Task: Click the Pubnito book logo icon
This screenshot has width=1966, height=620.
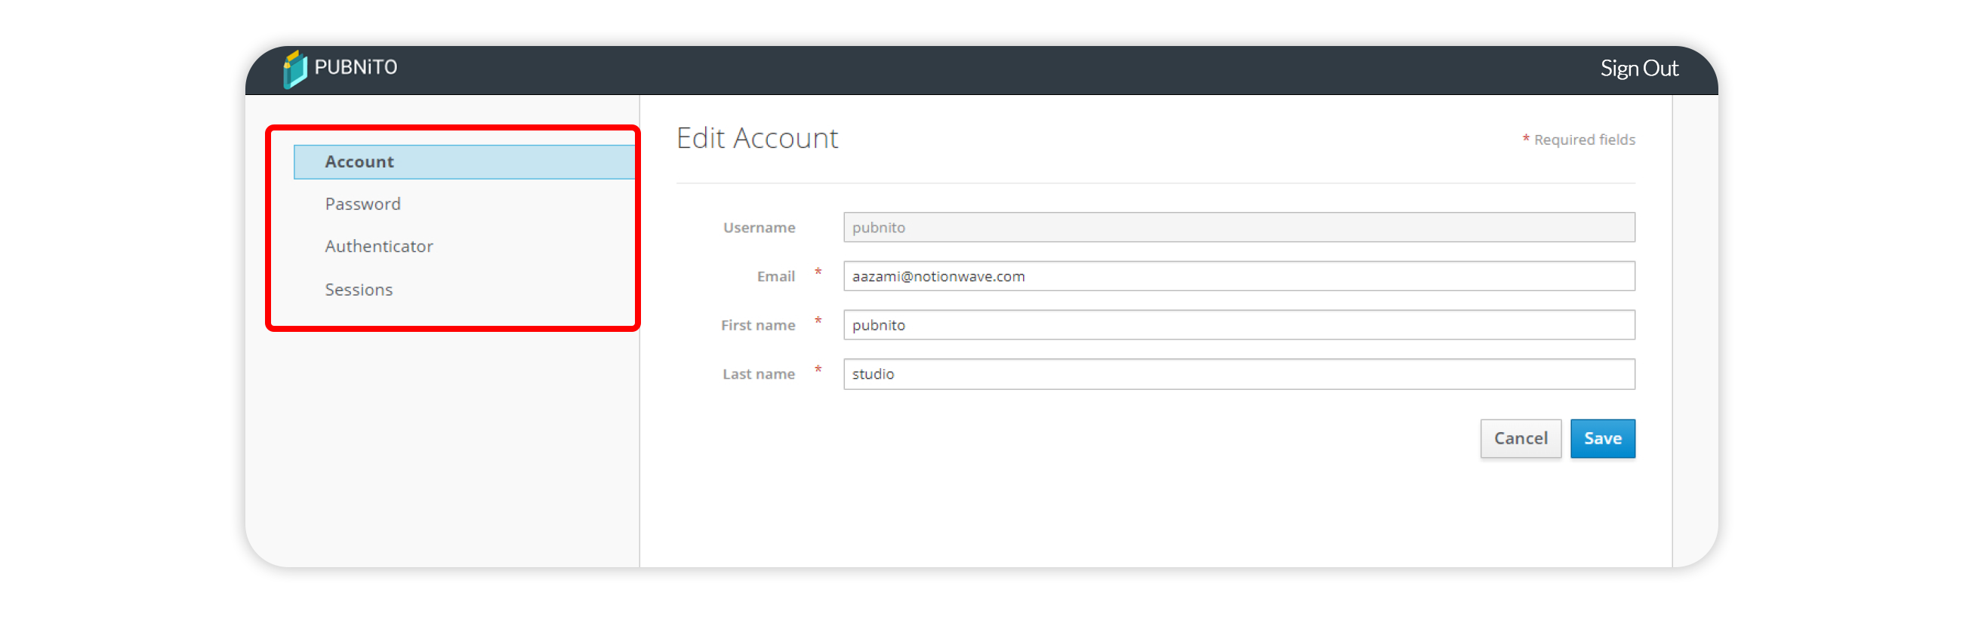Action: (294, 69)
